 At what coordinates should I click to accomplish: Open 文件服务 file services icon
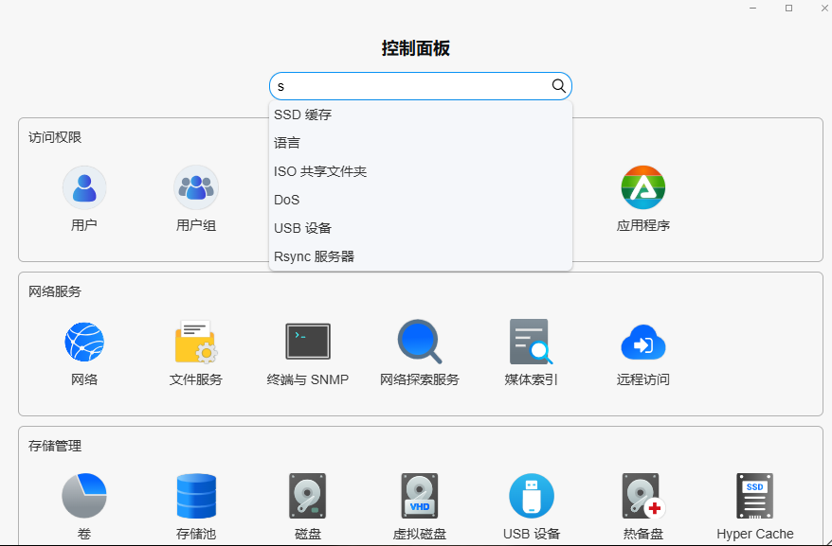click(x=196, y=342)
